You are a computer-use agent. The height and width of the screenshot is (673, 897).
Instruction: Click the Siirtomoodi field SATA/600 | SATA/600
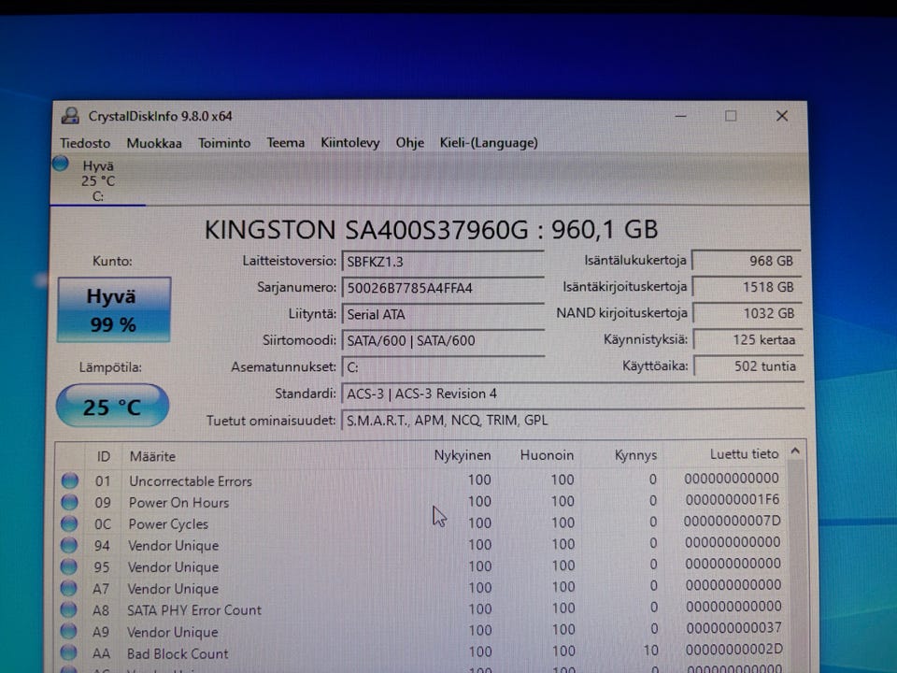(443, 340)
